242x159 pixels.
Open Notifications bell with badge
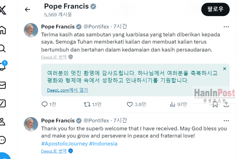coord(3,66)
